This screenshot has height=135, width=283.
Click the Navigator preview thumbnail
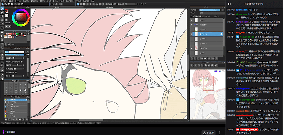(207, 94)
